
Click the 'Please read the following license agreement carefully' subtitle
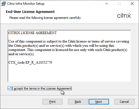pyautogui.click(x=45, y=18)
